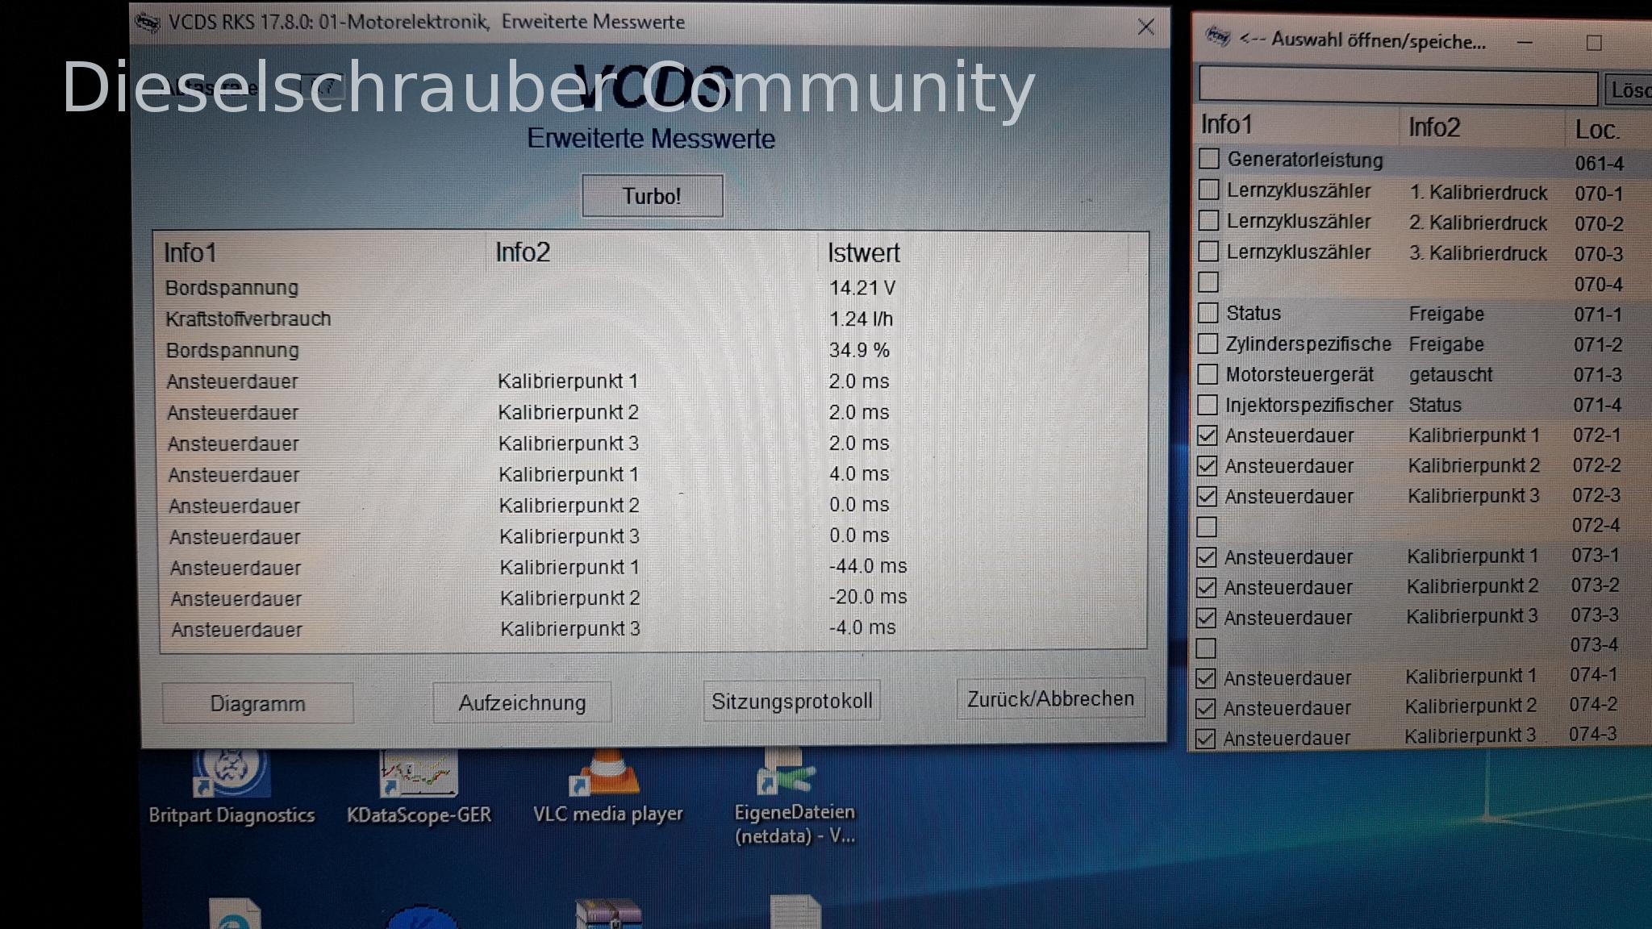Tick the empty 070-4 checkbox

click(x=1208, y=281)
